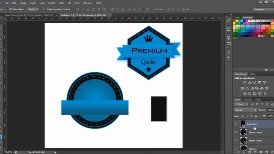Switch to the Channels tab
The width and height of the screenshot is (274, 154).
pos(247,100)
